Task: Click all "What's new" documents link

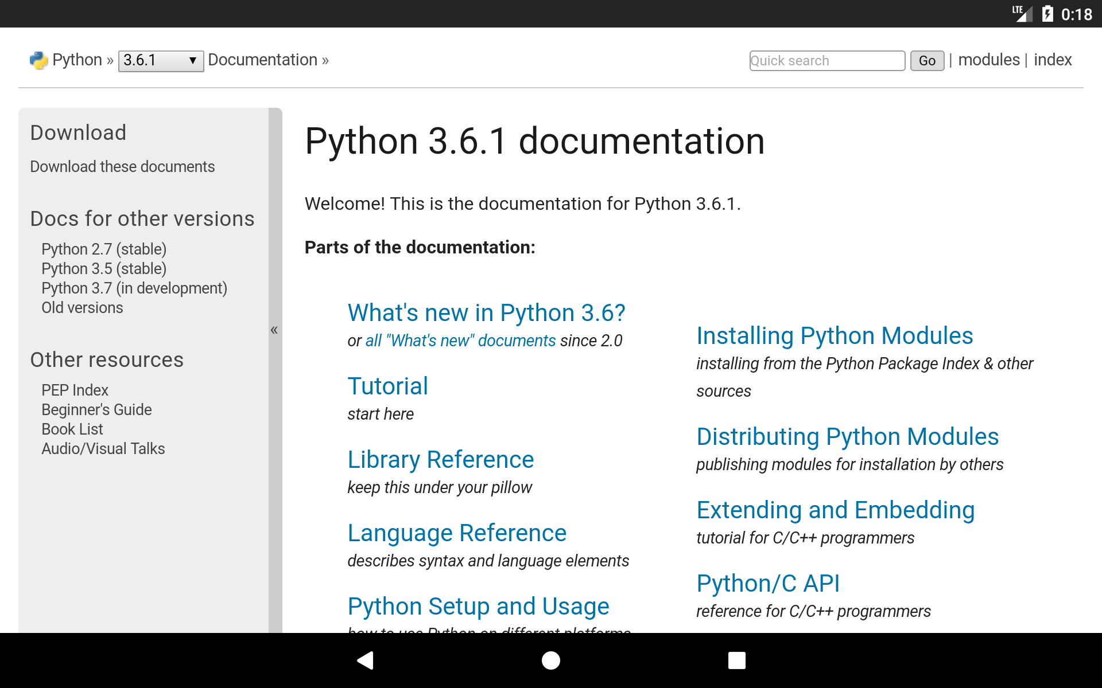Action: (x=460, y=341)
